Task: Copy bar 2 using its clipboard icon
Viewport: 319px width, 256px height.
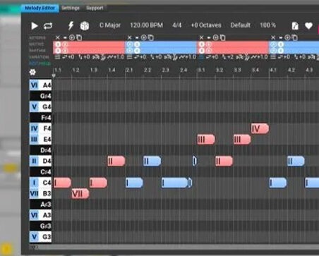Action: (x=151, y=37)
